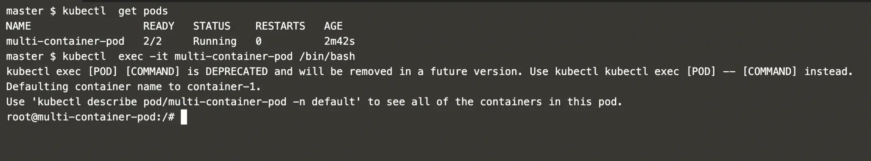Image resolution: width=871 pixels, height=161 pixels.
Task: Click the RESTARTS column header
Action: pos(280,26)
